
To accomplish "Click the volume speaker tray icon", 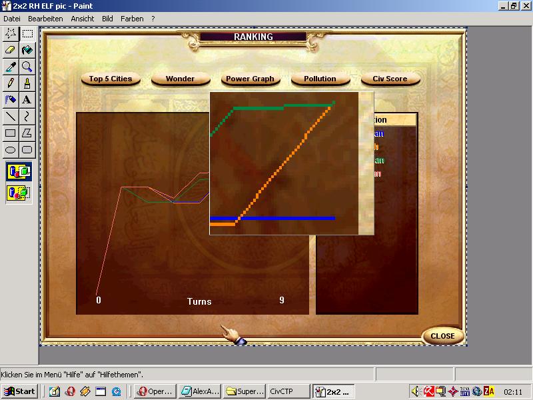I will pos(415,391).
